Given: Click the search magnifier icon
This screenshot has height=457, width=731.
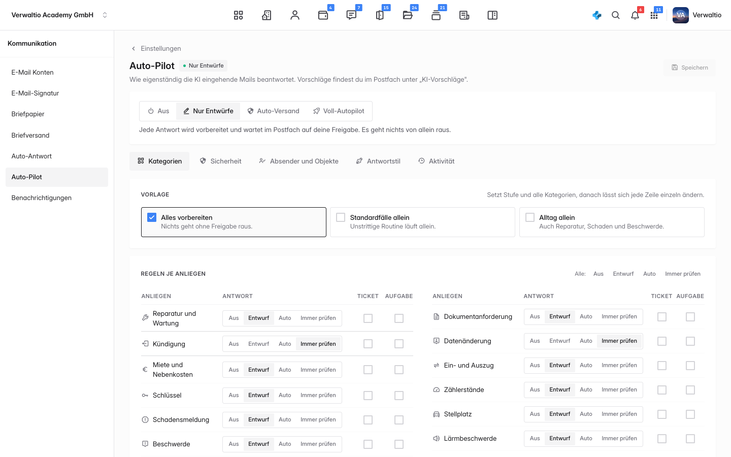Looking at the screenshot, I should pos(616,15).
